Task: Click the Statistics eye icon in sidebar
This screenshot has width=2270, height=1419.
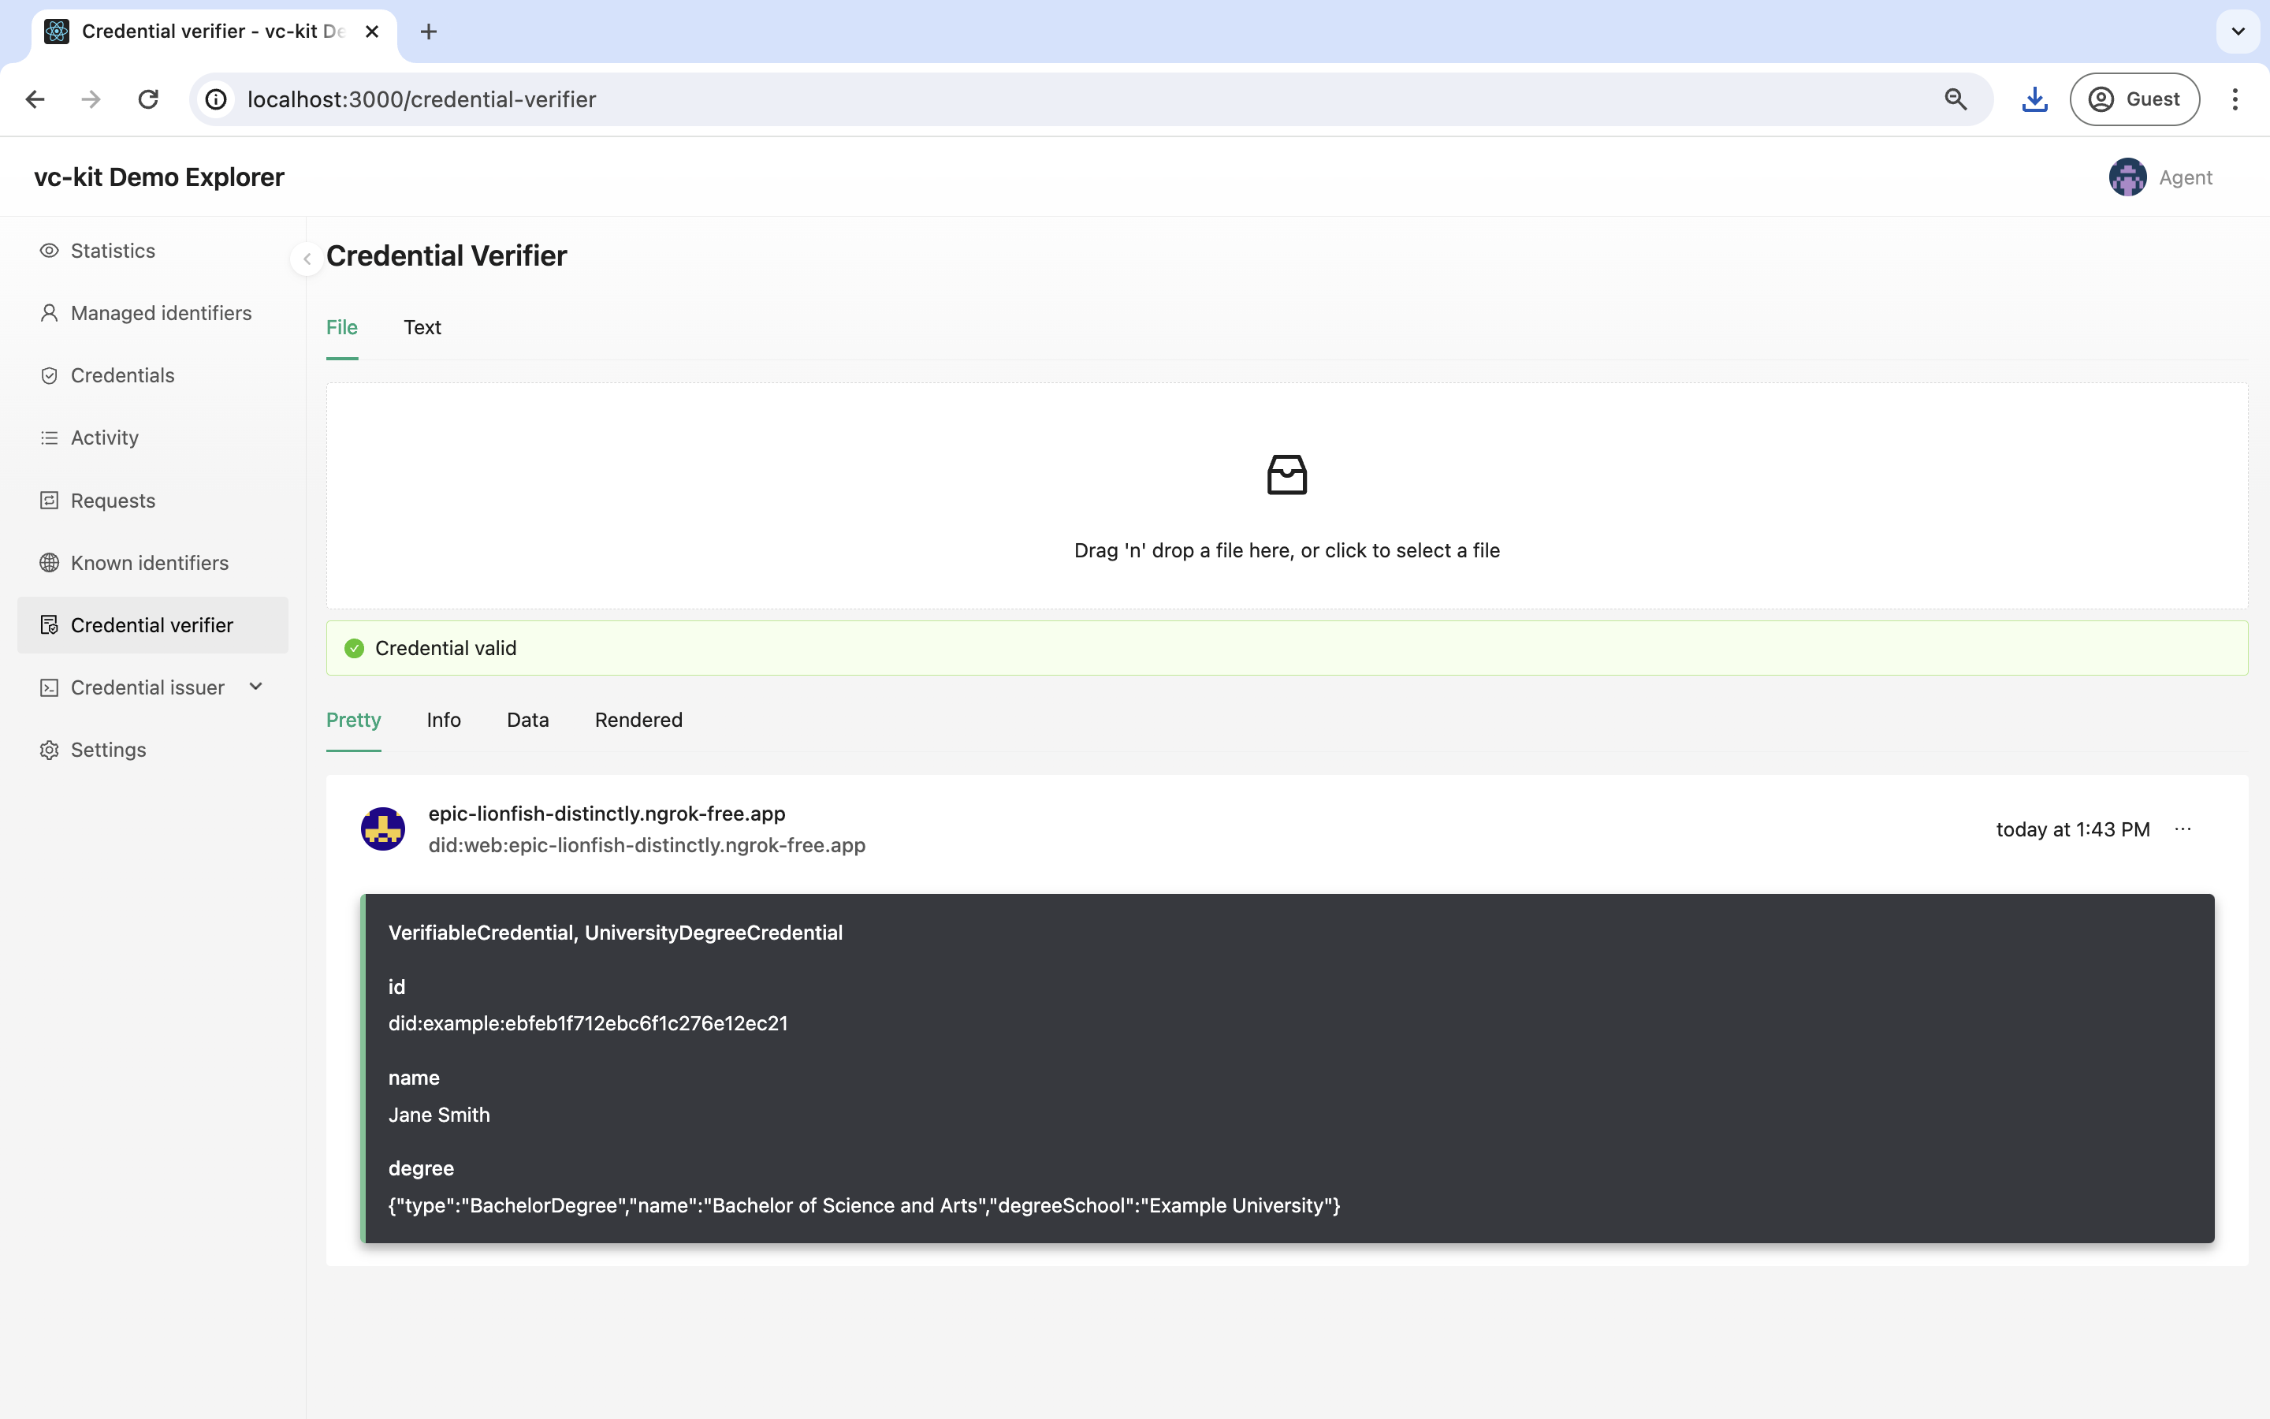Action: coord(49,251)
